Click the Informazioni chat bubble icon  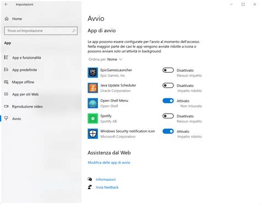[x=90, y=179]
